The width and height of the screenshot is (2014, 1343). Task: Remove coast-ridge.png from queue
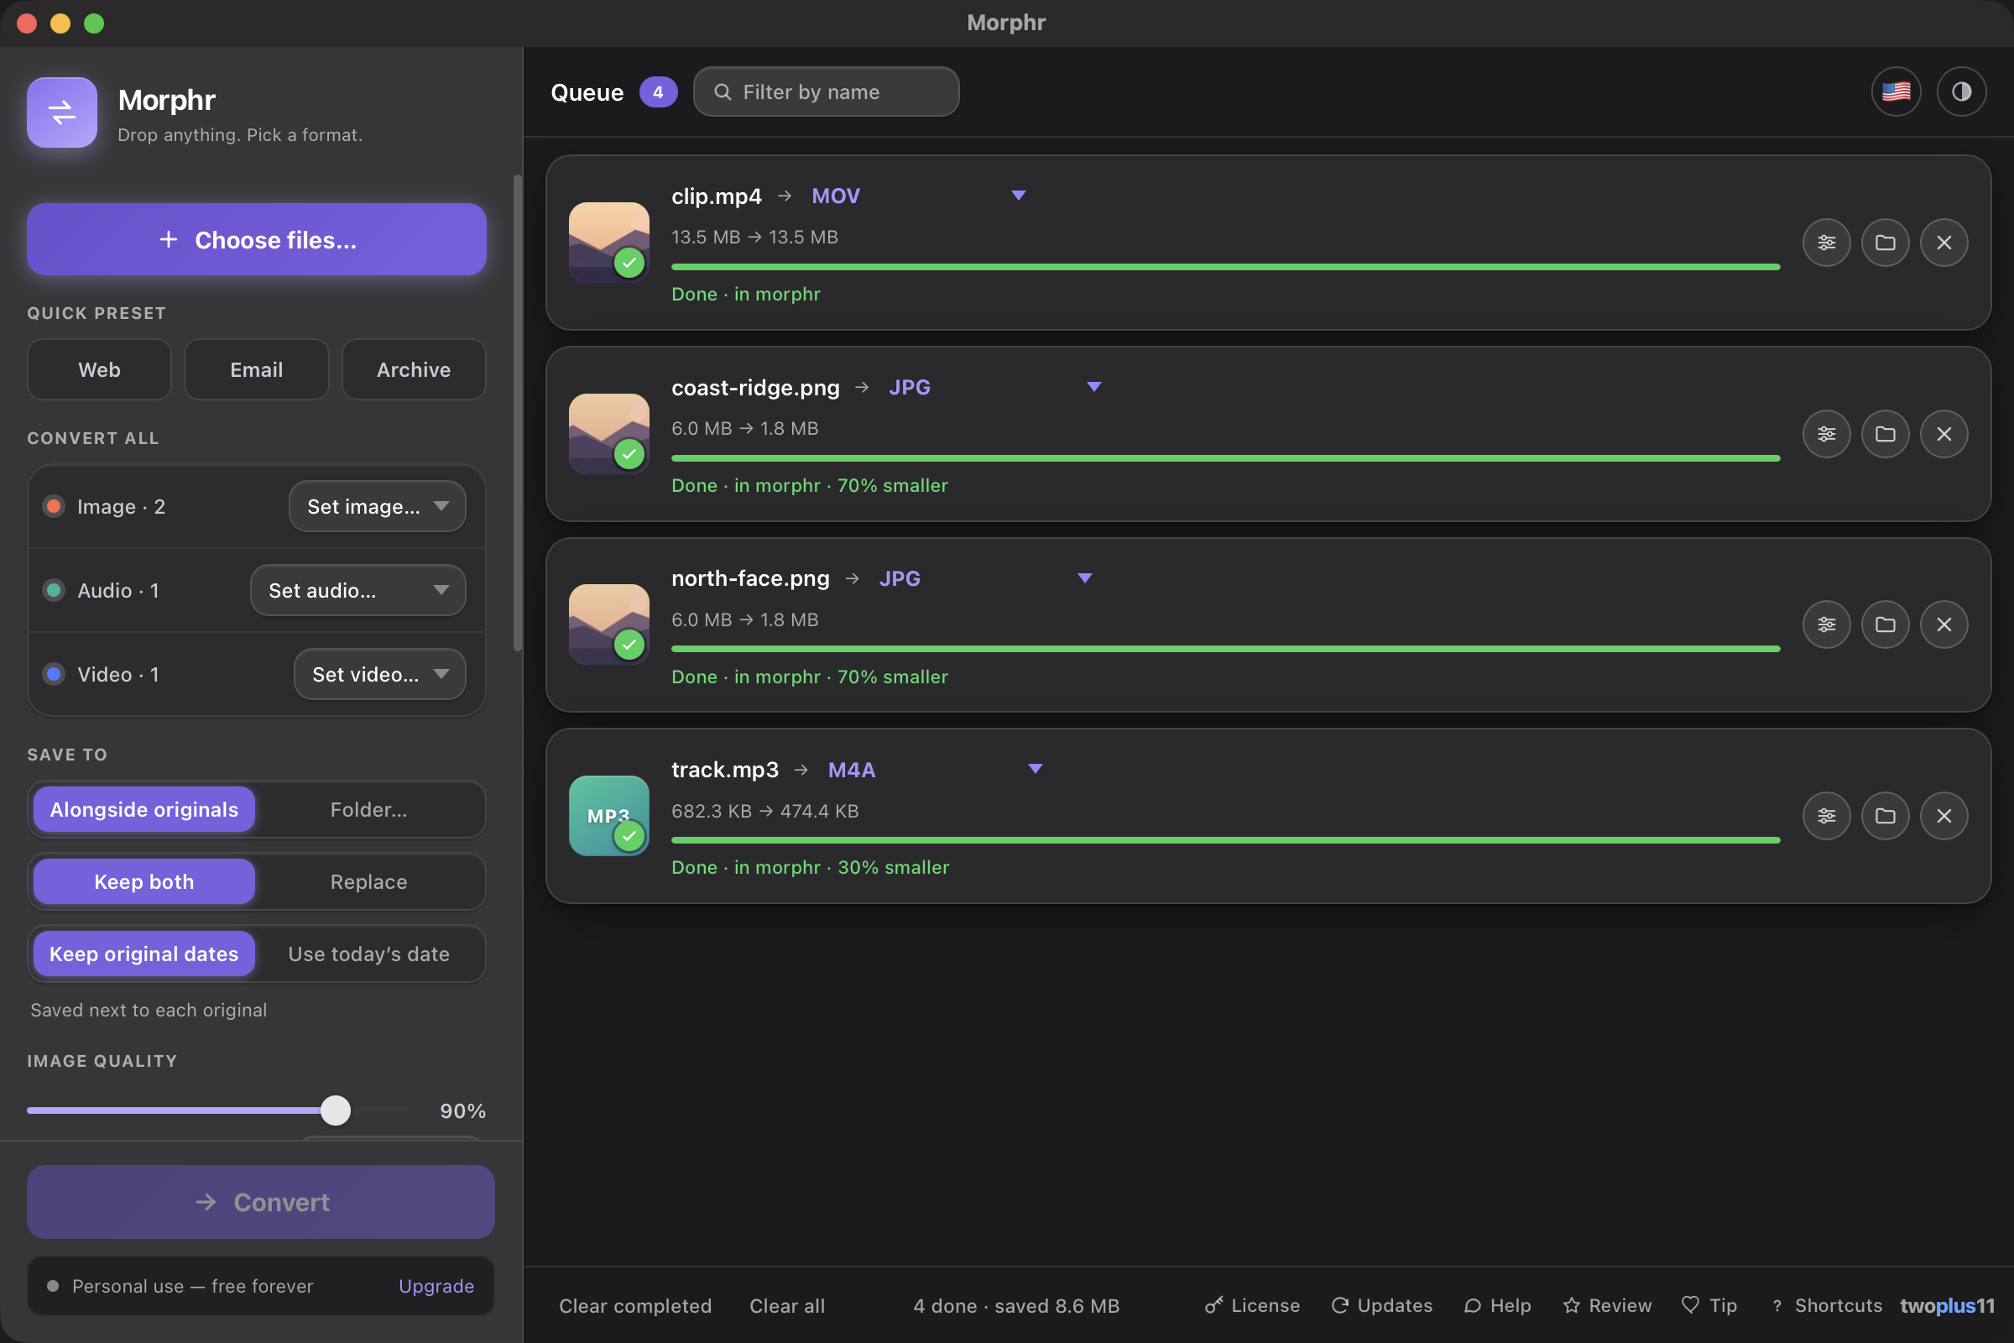click(x=1944, y=433)
